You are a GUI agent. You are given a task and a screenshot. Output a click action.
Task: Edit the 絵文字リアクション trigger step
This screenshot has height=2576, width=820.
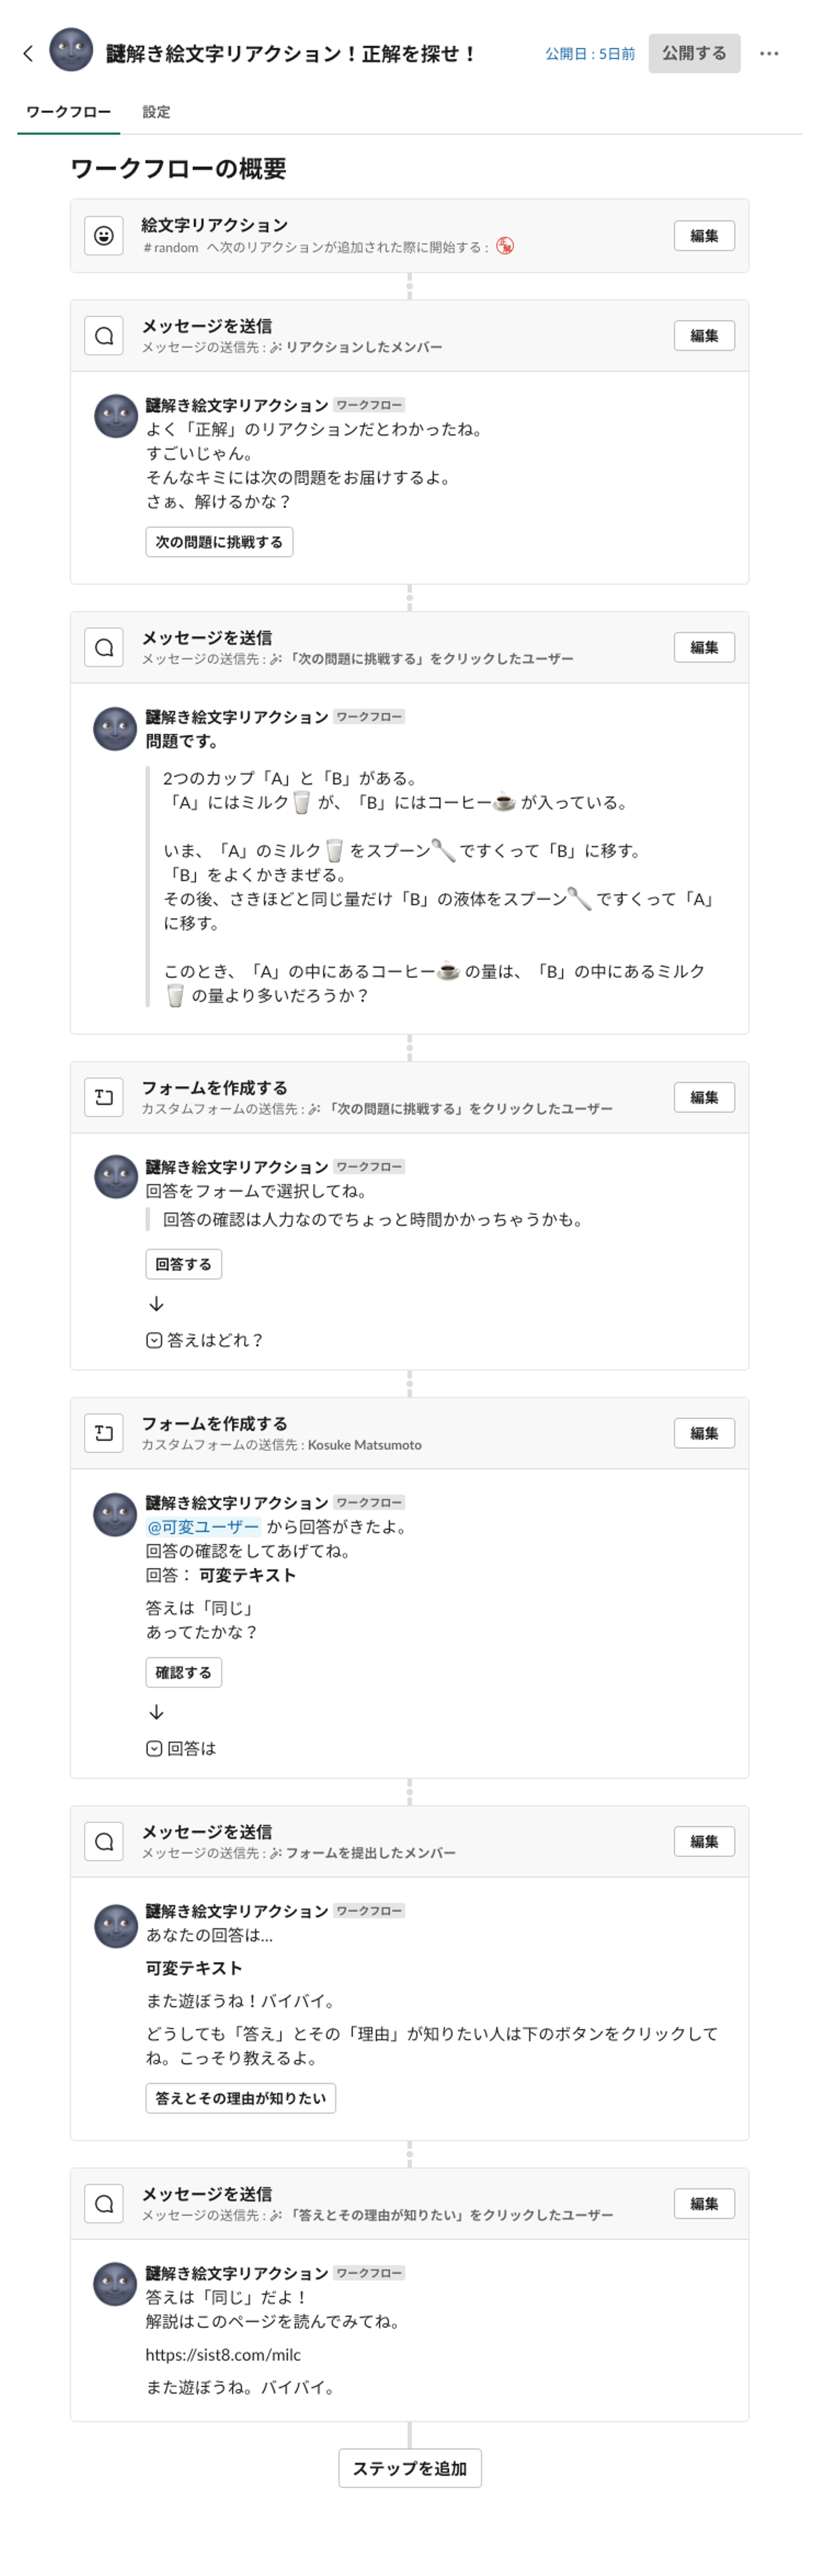click(703, 236)
